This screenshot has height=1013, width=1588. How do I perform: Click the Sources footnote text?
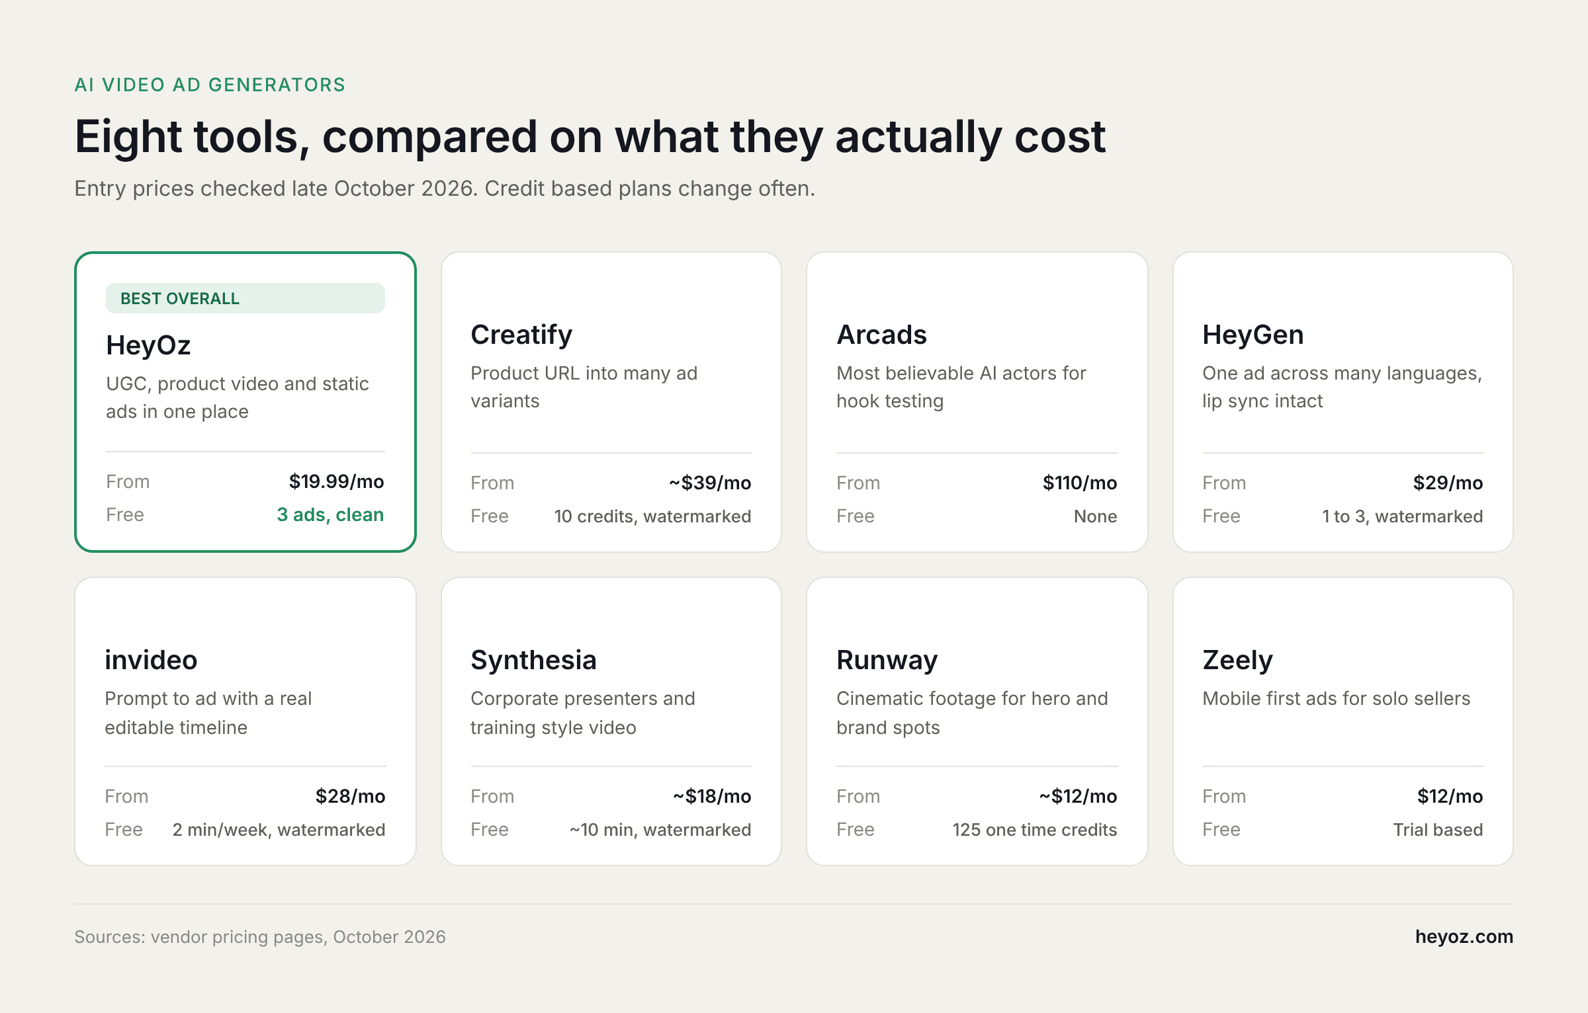259,937
